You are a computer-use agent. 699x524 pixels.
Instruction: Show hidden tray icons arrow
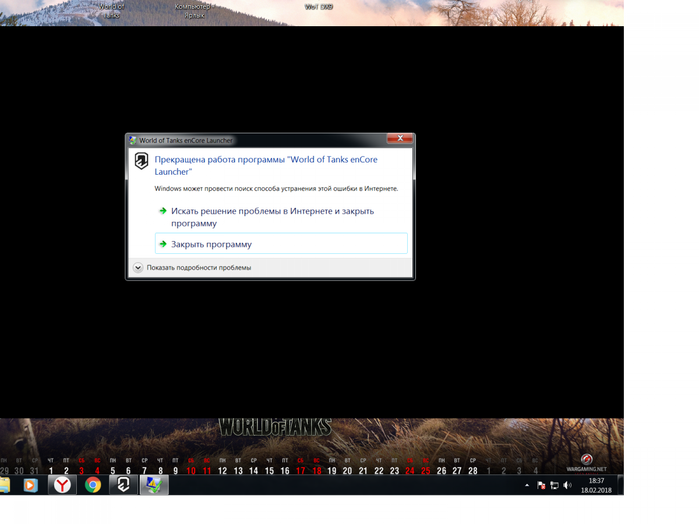point(527,485)
